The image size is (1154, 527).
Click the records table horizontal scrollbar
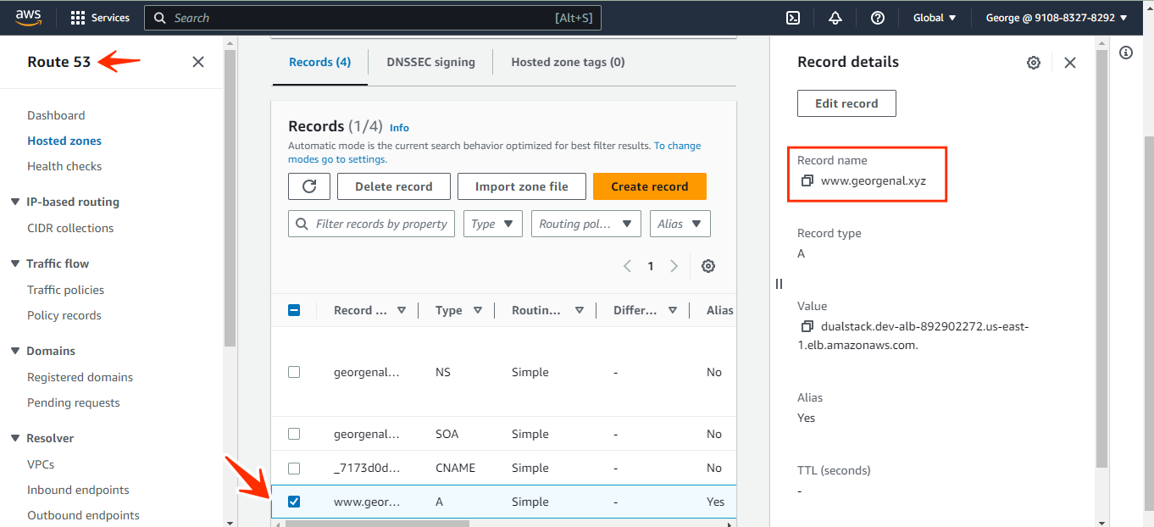(377, 524)
